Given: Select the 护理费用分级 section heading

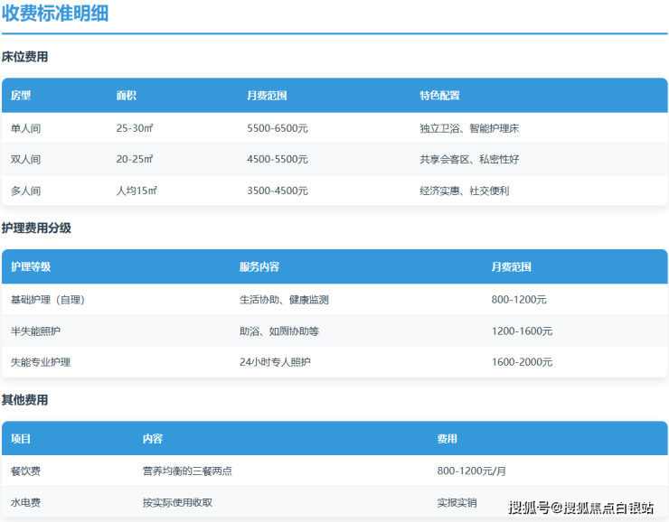Looking at the screenshot, I should (36, 228).
